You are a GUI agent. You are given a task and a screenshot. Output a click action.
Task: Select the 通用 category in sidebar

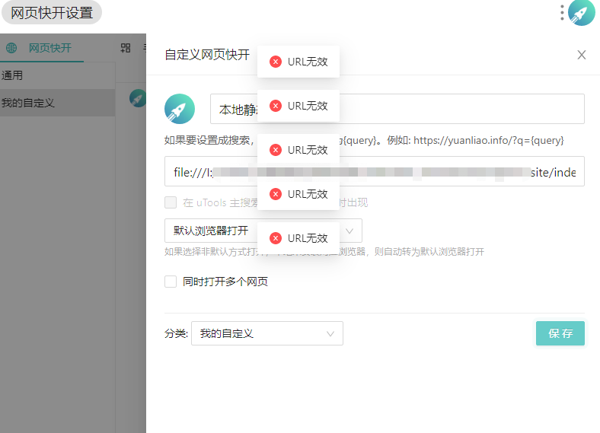pyautogui.click(x=57, y=75)
